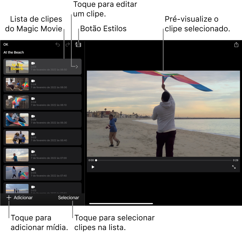This screenshot has width=242, height=234.
Task: Tap the share icon
Action: point(236,45)
